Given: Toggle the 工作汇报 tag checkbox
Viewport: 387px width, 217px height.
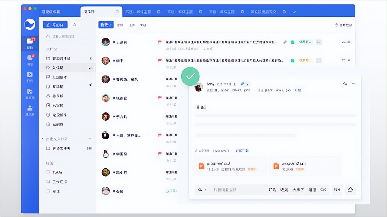Looking at the screenshot, I should pos(48,182).
